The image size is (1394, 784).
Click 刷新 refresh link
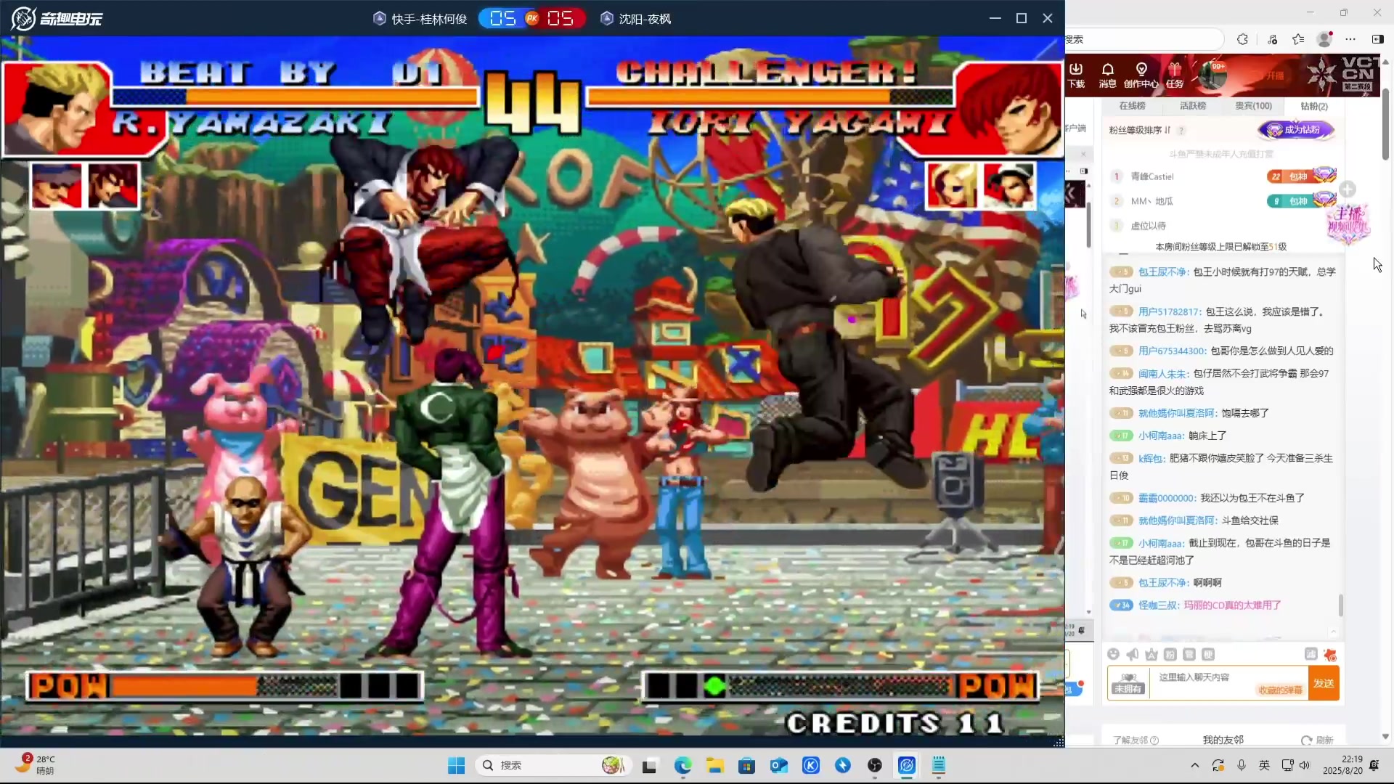click(1318, 740)
